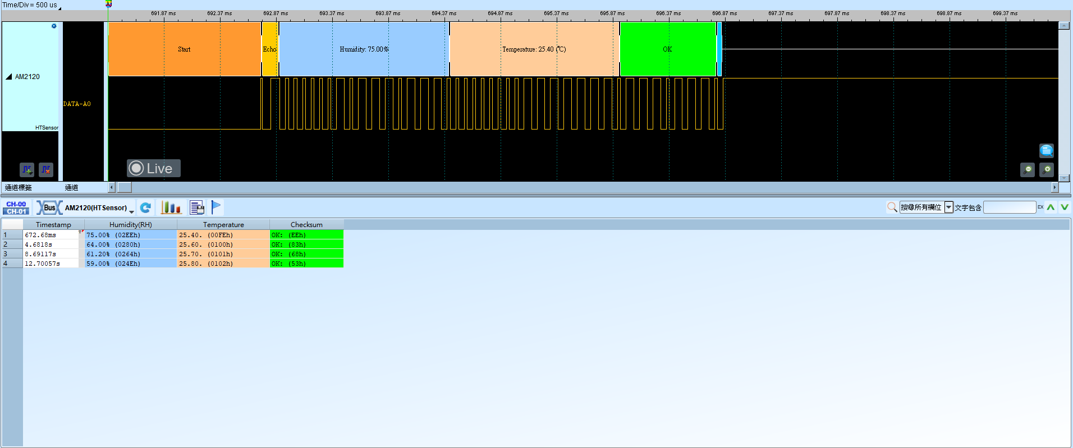Click the CH-00/CH-01 channel selector icon
This screenshot has height=448, width=1073.
tap(16, 208)
